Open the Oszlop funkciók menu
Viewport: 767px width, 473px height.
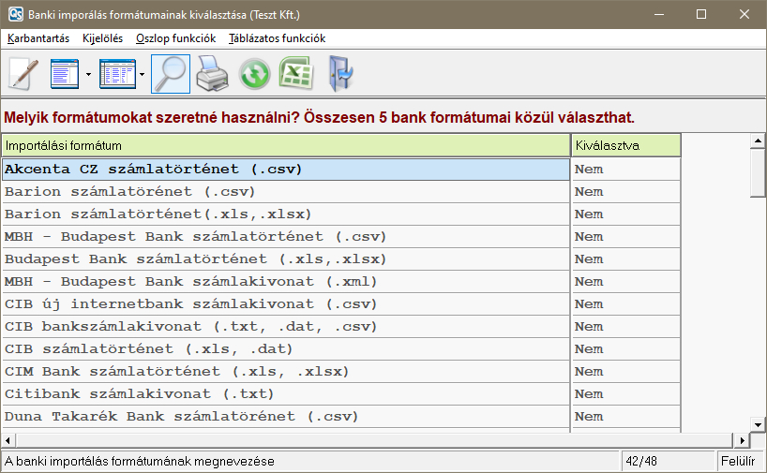coord(175,38)
